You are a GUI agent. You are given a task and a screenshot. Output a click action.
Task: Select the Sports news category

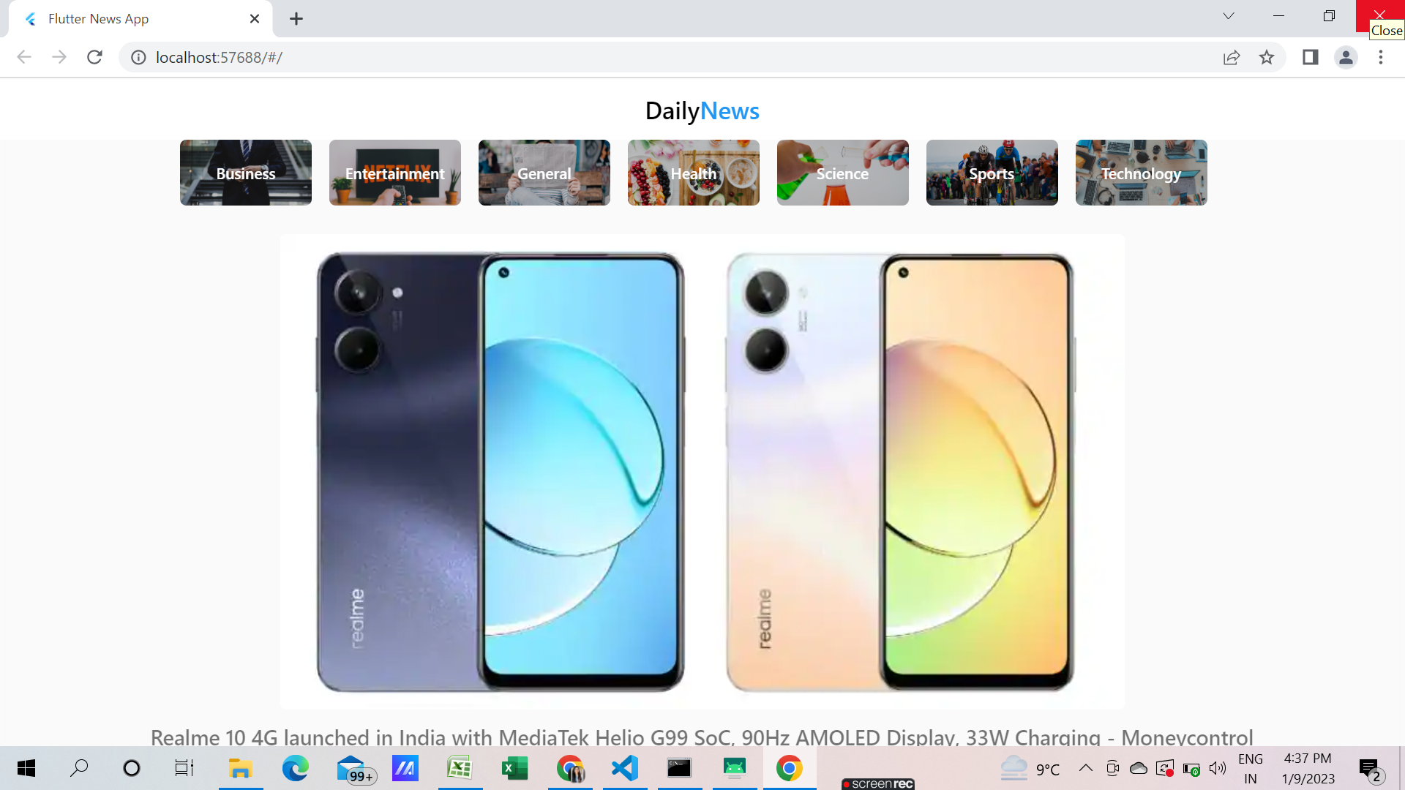[992, 173]
